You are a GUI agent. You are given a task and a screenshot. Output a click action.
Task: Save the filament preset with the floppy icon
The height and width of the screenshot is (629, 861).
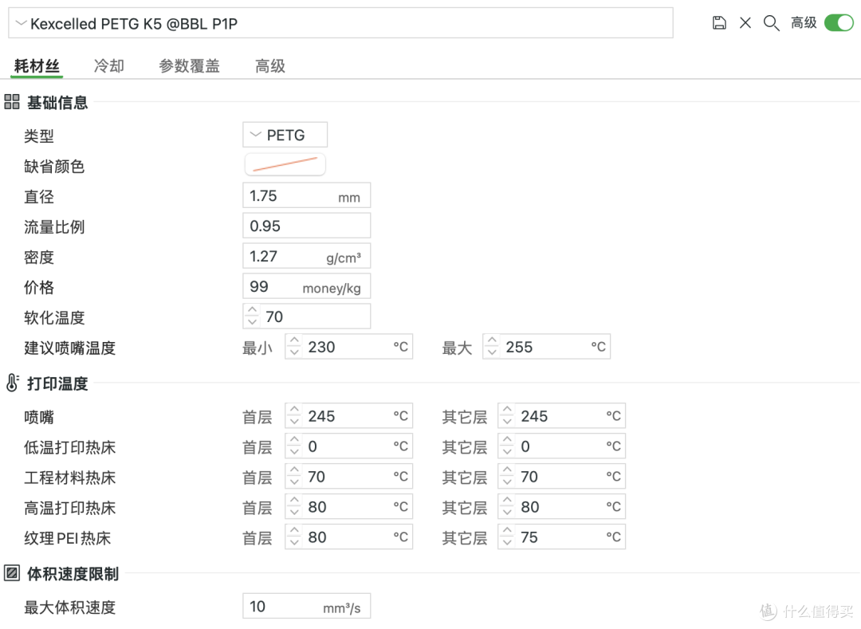(719, 23)
